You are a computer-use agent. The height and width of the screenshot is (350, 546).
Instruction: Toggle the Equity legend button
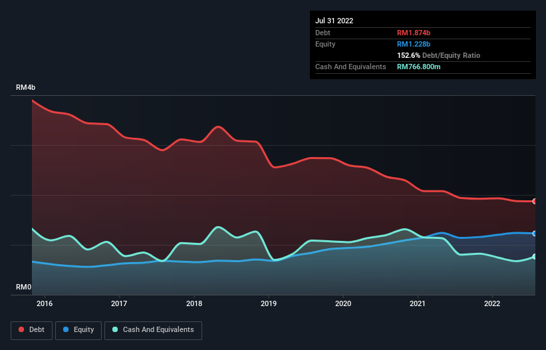click(78, 330)
